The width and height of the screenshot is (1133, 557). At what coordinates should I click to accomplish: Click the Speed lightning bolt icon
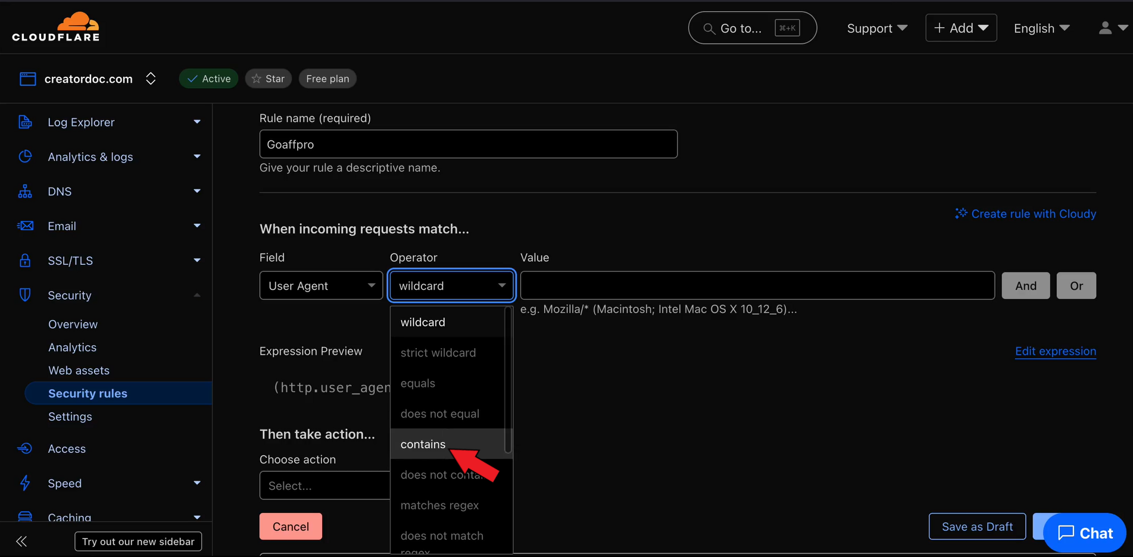pyautogui.click(x=25, y=483)
